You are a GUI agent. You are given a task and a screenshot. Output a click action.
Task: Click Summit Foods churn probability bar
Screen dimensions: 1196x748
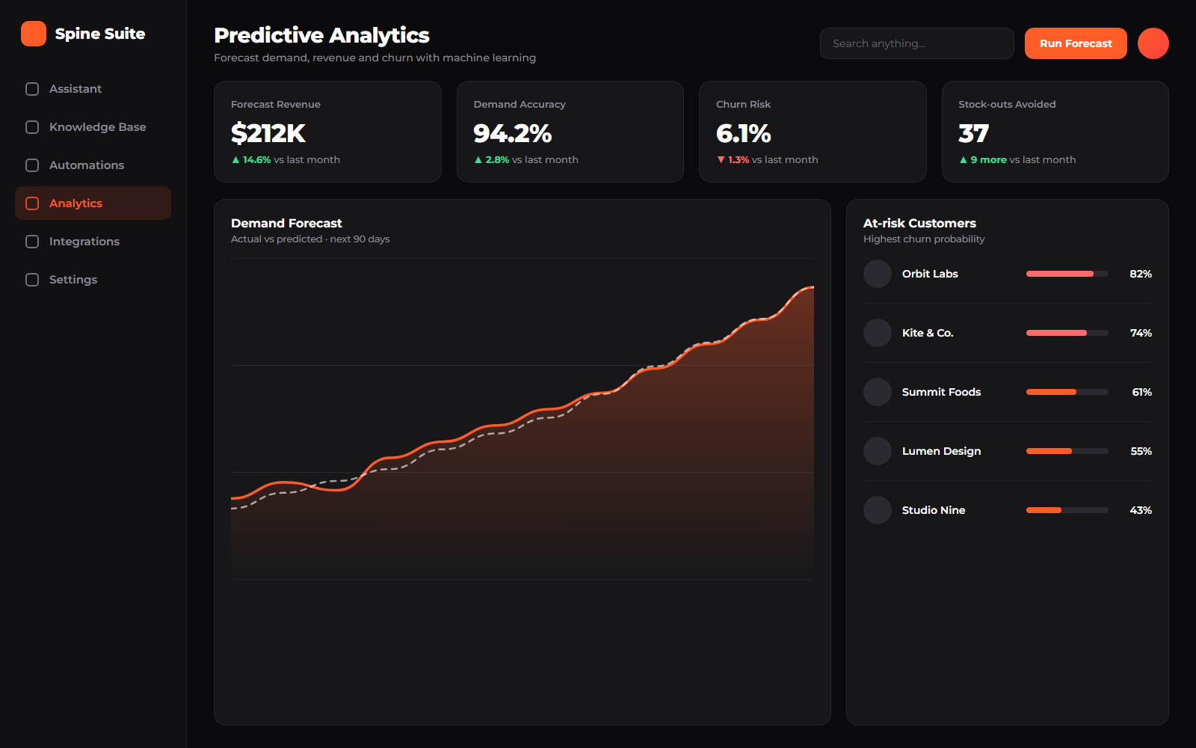pos(1067,392)
